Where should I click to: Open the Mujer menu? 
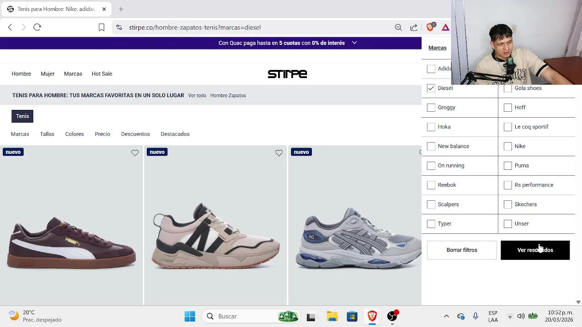point(48,74)
